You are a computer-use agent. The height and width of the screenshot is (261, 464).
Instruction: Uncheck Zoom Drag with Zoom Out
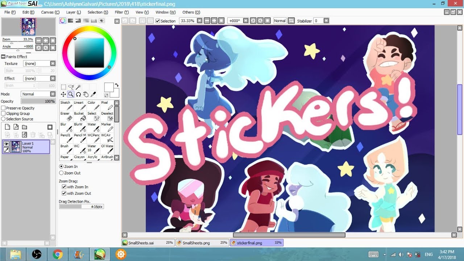click(64, 193)
